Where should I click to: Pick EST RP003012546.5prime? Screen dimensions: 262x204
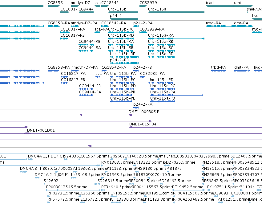point(73,190)
